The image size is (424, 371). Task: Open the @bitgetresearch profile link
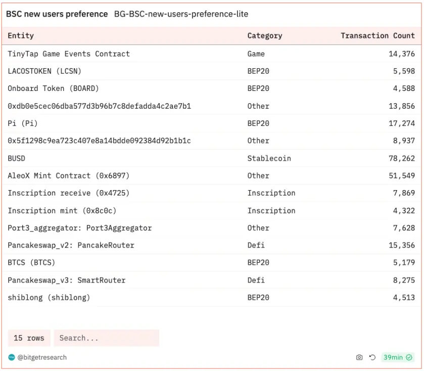point(42,357)
